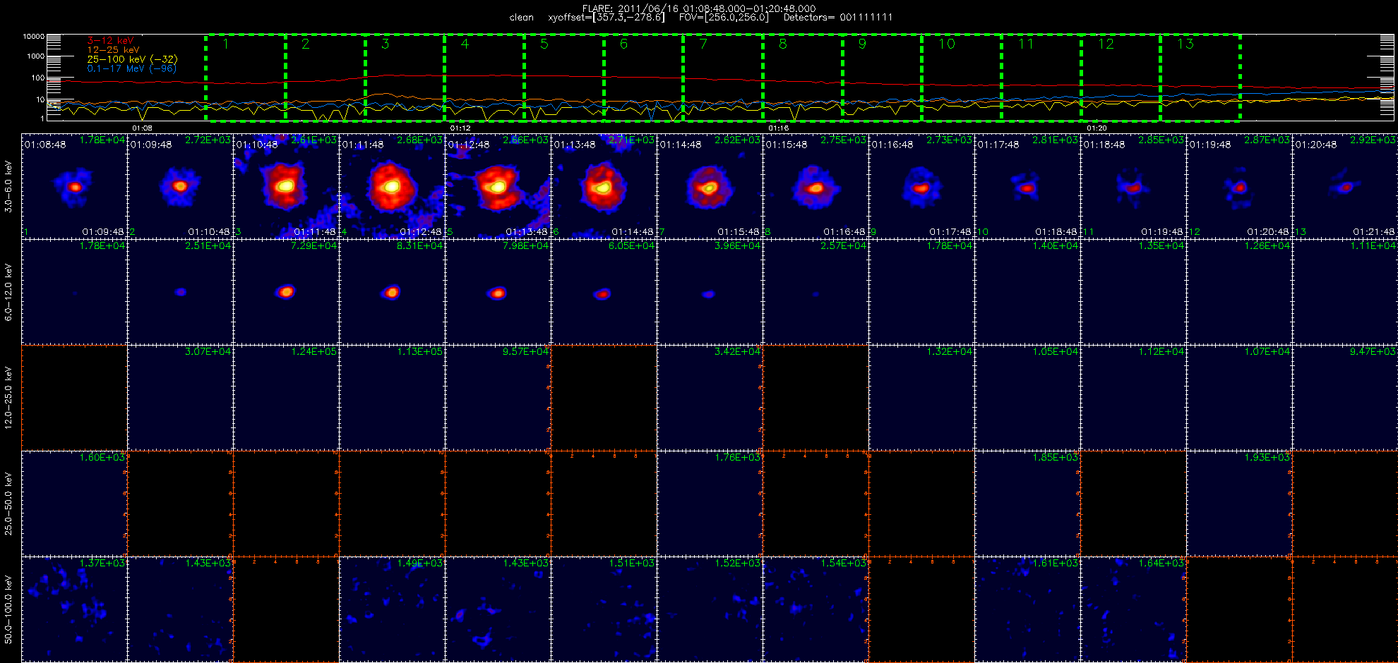Click the '1.85E+03' peak value label

(x=1055, y=457)
